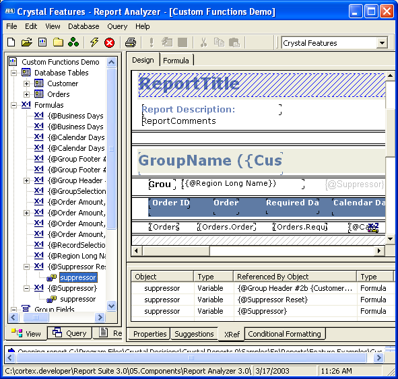Click the Print toolbar icon
Screen dimensions: 398x379
[x=131, y=42]
